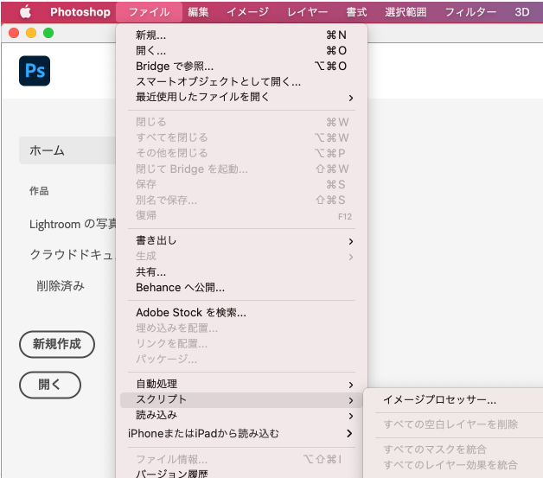Open the Photoshop application menu

pos(80,12)
